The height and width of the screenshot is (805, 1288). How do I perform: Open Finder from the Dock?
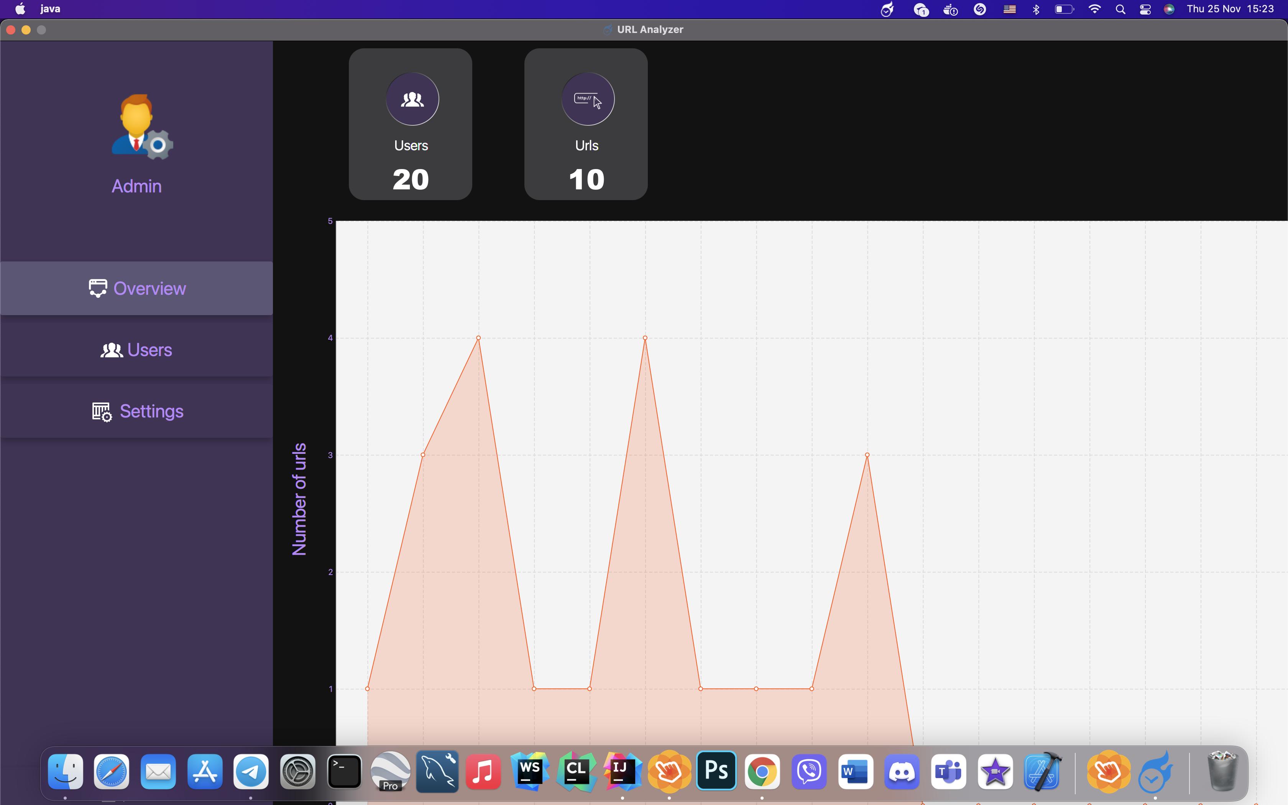66,771
